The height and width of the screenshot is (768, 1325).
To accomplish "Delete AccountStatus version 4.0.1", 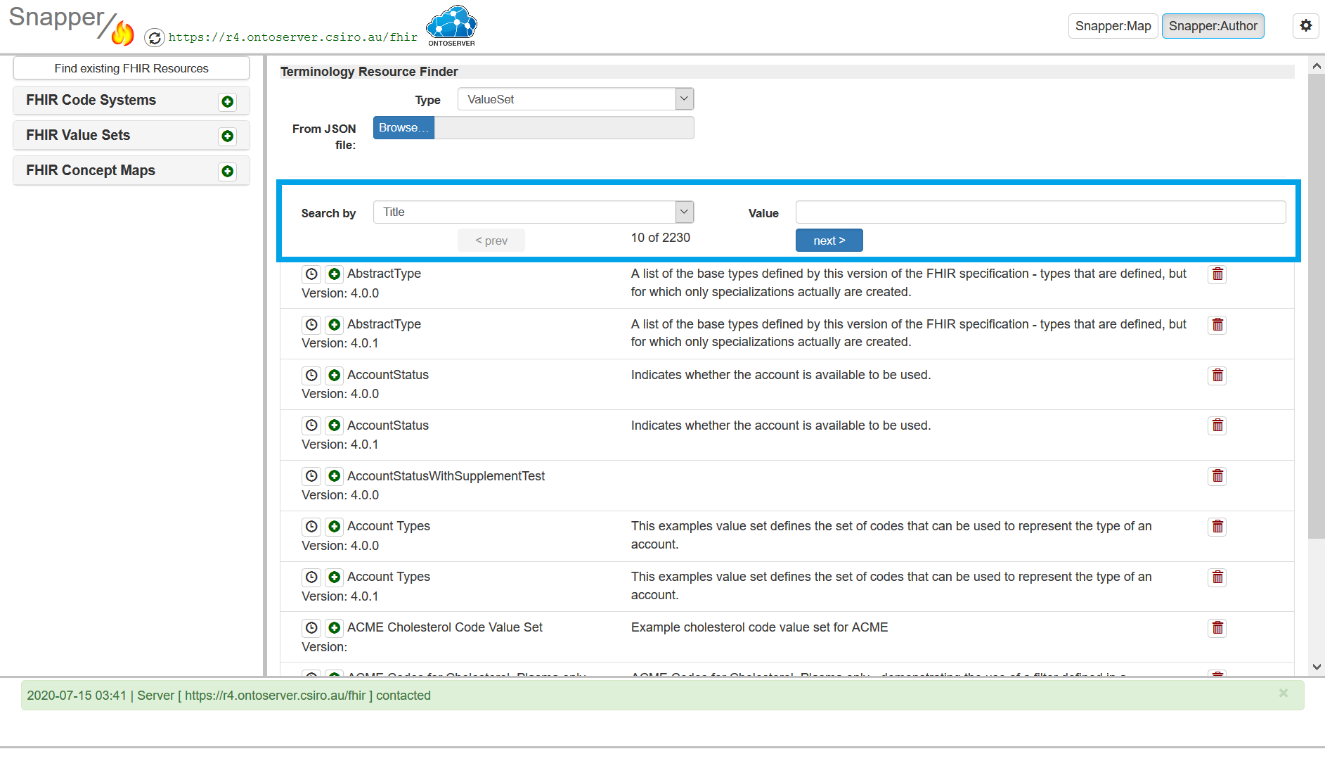I will 1217,425.
